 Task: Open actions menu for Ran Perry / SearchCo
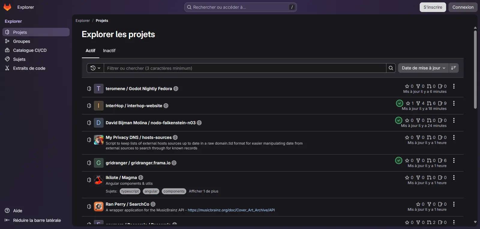click(454, 204)
